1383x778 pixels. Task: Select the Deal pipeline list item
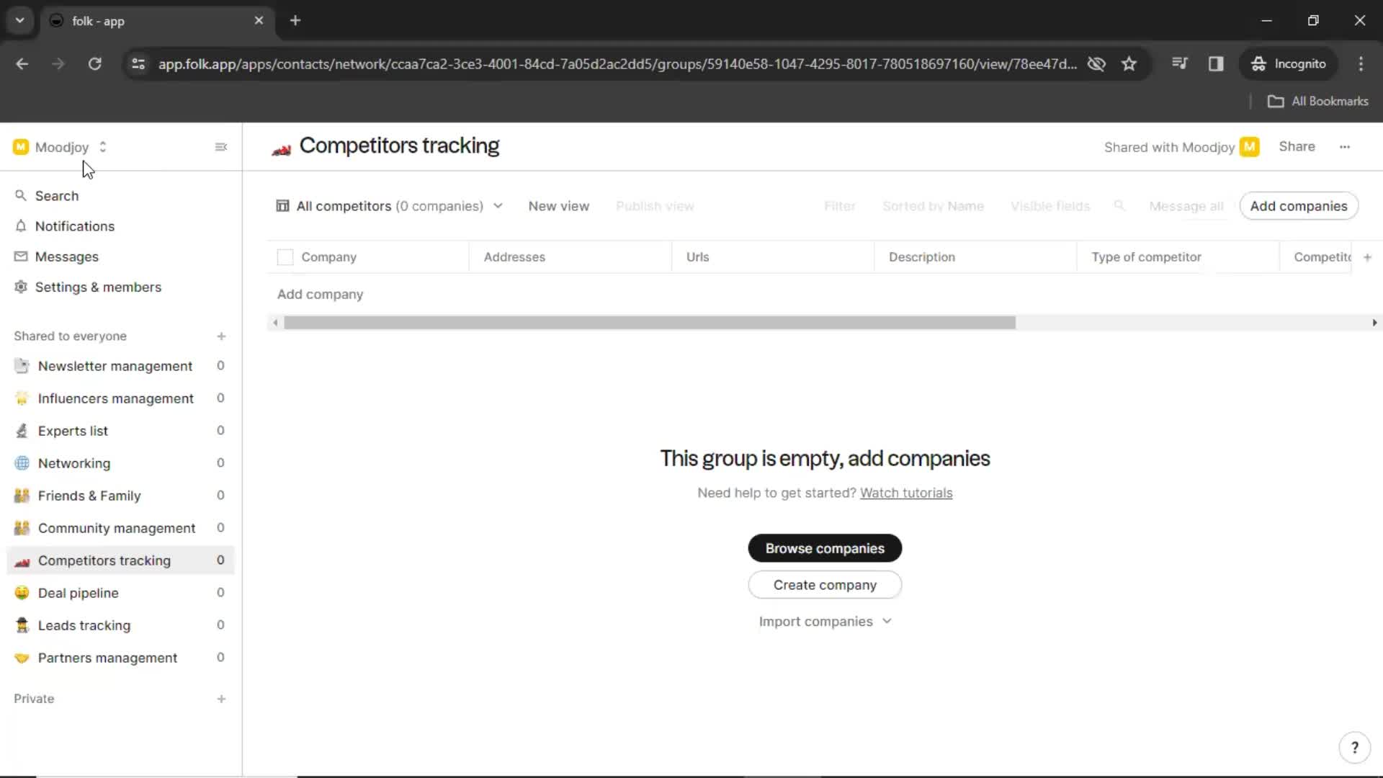pos(78,593)
